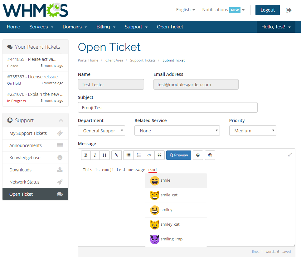Image resolution: width=301 pixels, height=261 pixels.
Task: Insert a hyperlink using link icon
Action: tap(116, 155)
